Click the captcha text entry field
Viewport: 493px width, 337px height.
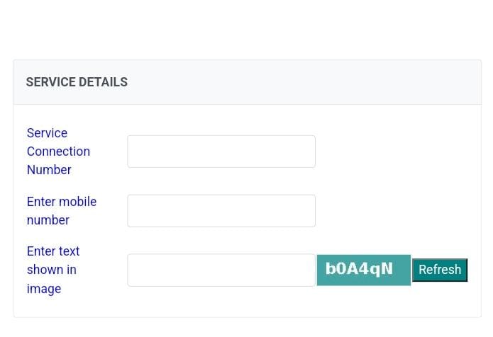[221, 270]
